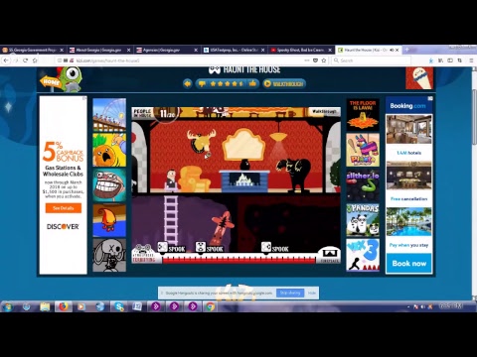Click the Fireplace possessed-object icon
Viewport: 477px width, 357px height.
click(x=330, y=254)
